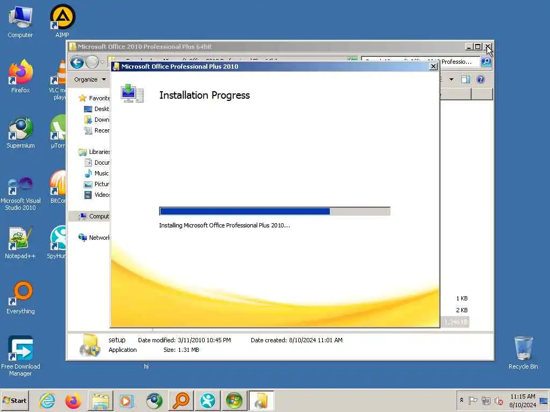Launch Supermium from the desktop
Image resolution: width=550 pixels, height=412 pixels.
click(x=20, y=133)
